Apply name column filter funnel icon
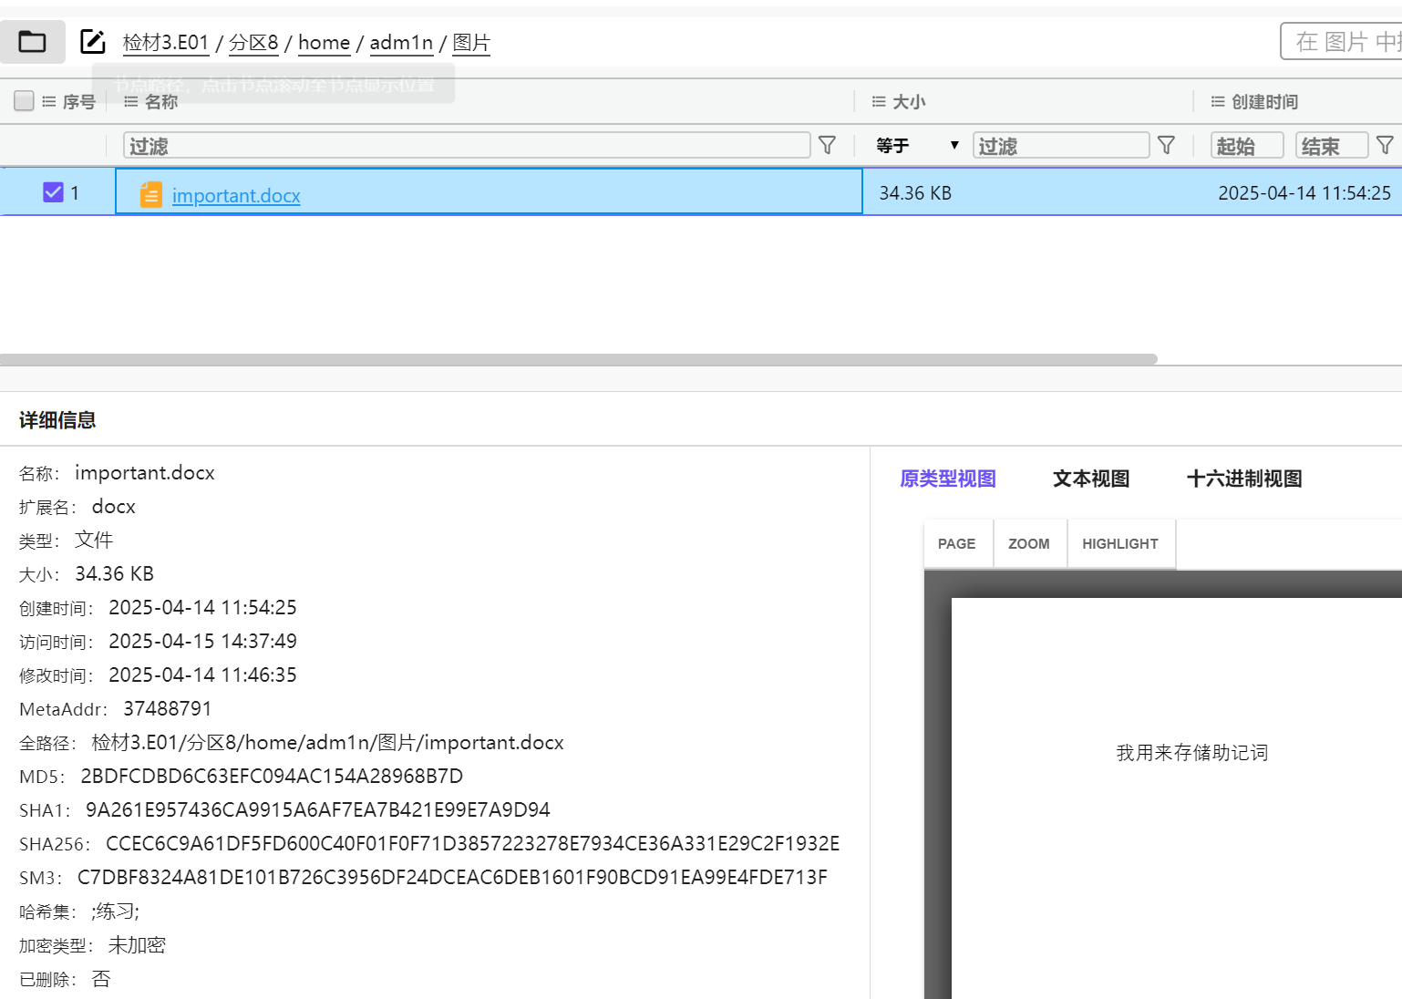The width and height of the screenshot is (1402, 999). coord(828,145)
